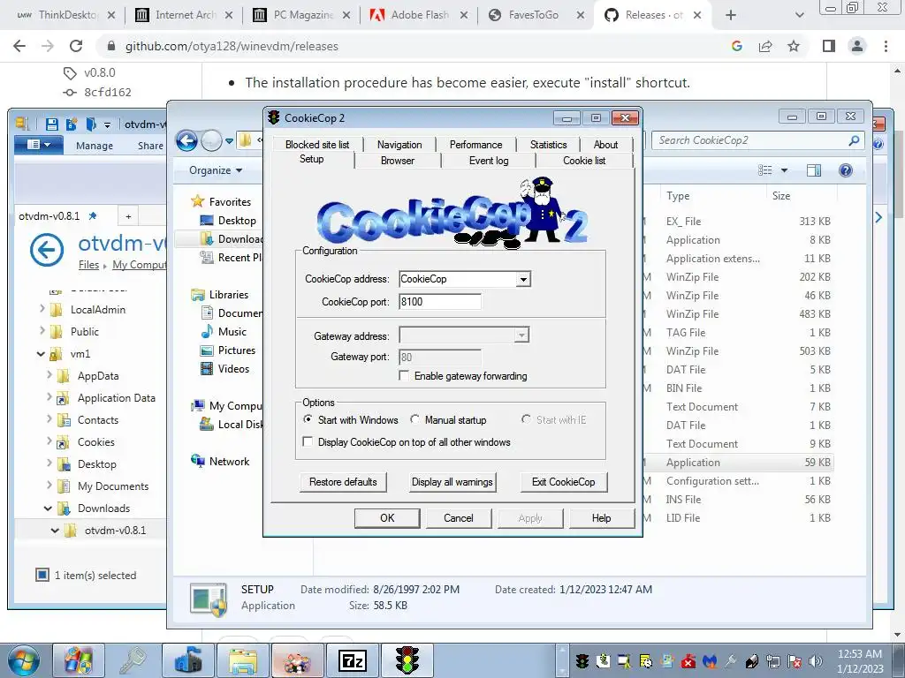Viewport: 905px width, 678px height.
Task: Open 7-Zip taskbar icon
Action: click(x=353, y=660)
